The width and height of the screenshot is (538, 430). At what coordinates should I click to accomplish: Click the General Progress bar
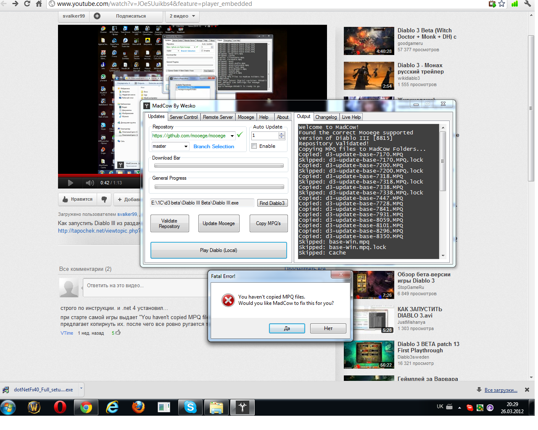[219, 186]
